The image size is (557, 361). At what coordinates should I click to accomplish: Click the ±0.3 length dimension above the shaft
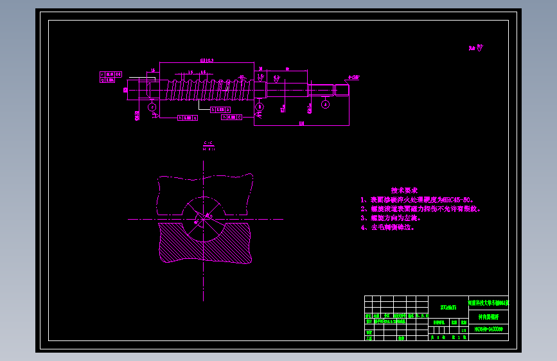pyautogui.click(x=207, y=60)
